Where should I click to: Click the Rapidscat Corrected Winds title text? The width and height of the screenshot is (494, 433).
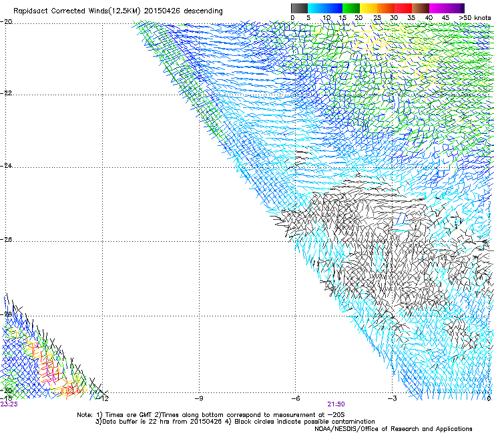(x=118, y=11)
